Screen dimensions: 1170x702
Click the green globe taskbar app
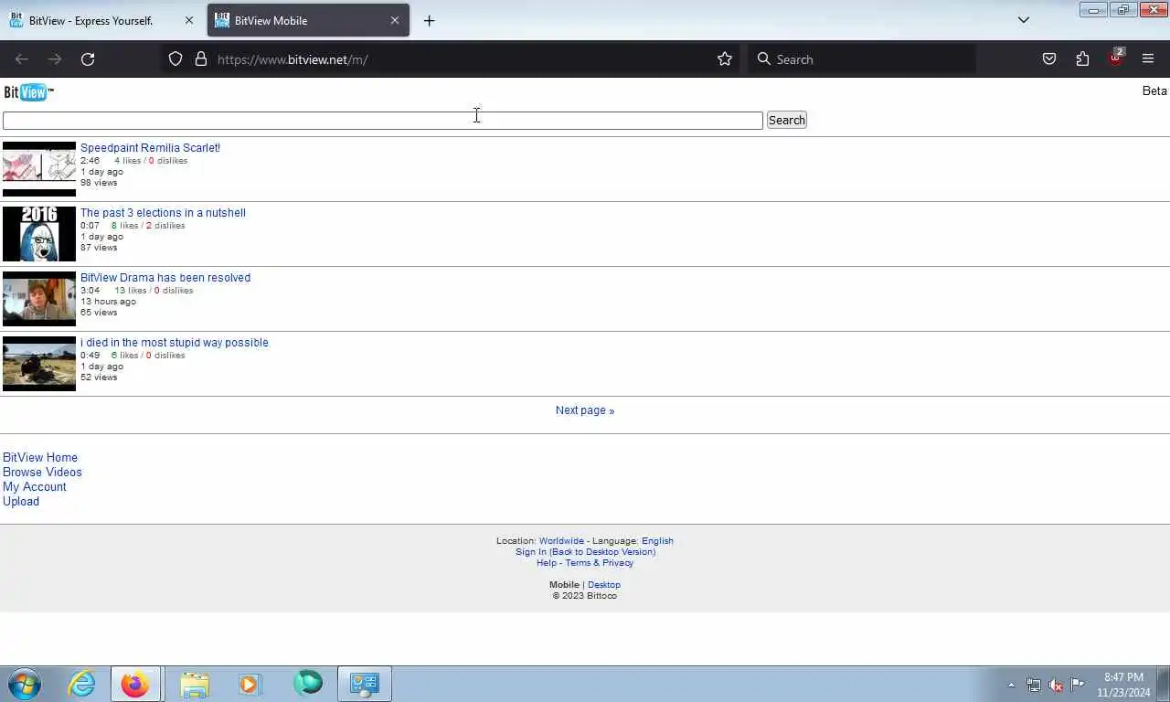[x=308, y=683]
